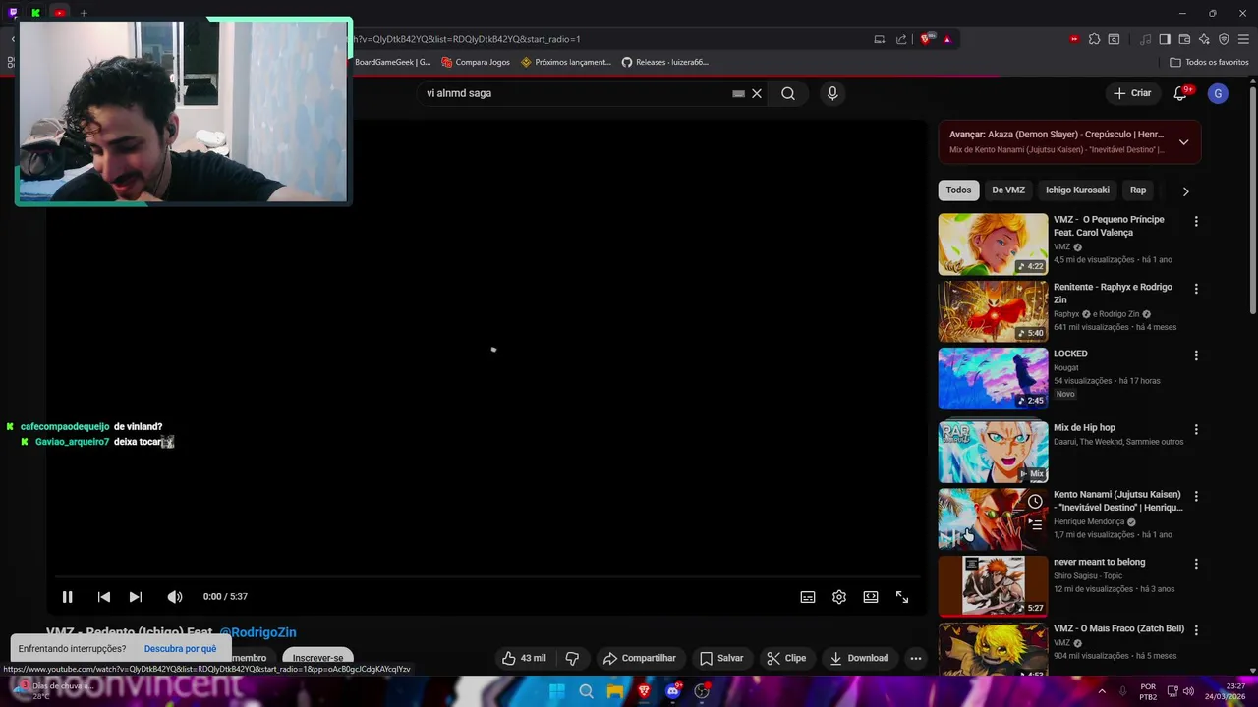This screenshot has width=1258, height=707.
Task: Select the De VMZ filter chip
Action: pyautogui.click(x=1008, y=190)
